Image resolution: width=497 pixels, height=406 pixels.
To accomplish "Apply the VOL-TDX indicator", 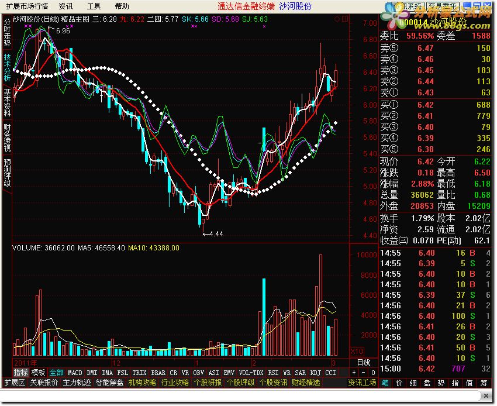I will [251, 373].
